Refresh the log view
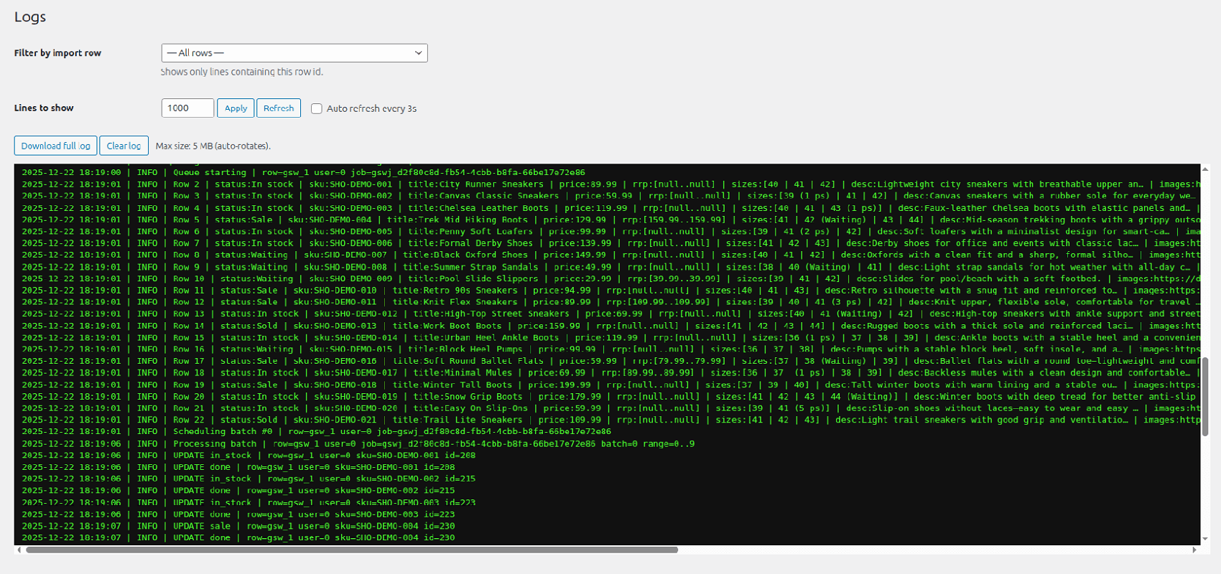Viewport: 1221px width, 574px height. (278, 108)
